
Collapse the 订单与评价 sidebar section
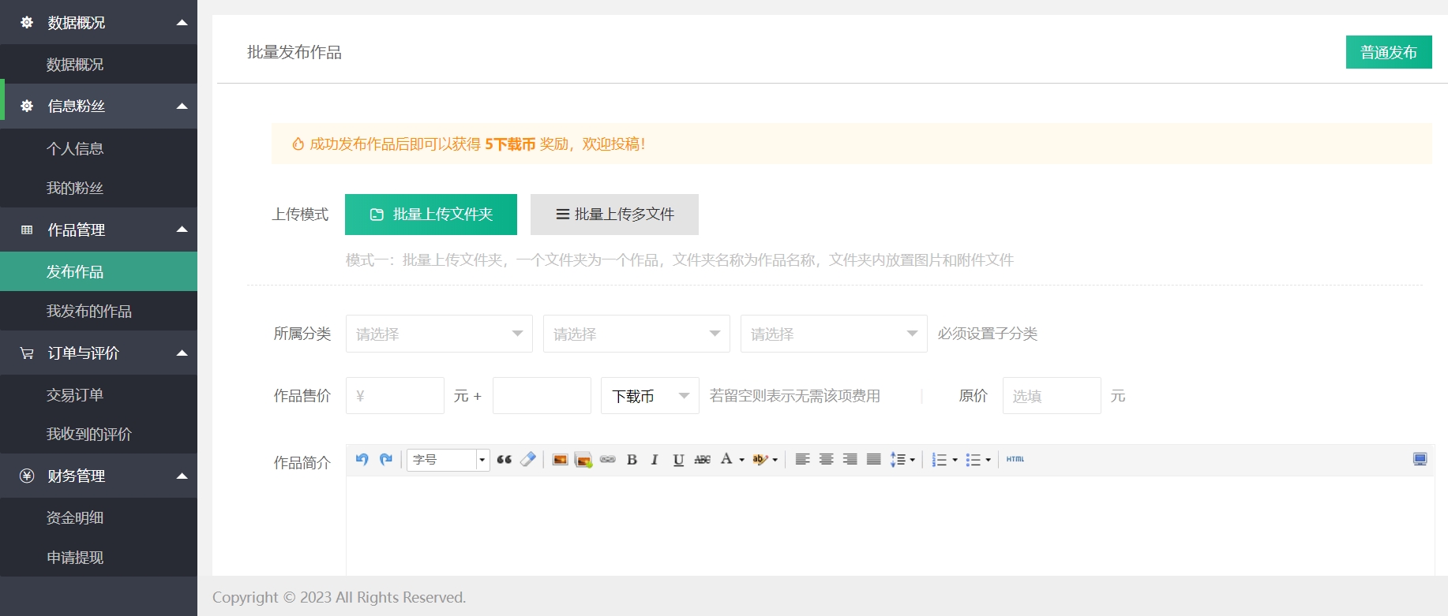tap(182, 353)
